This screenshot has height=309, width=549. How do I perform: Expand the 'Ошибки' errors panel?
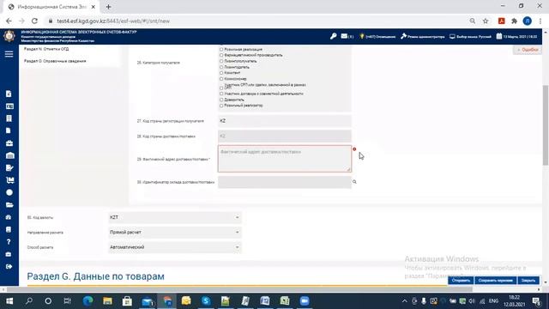[528, 50]
